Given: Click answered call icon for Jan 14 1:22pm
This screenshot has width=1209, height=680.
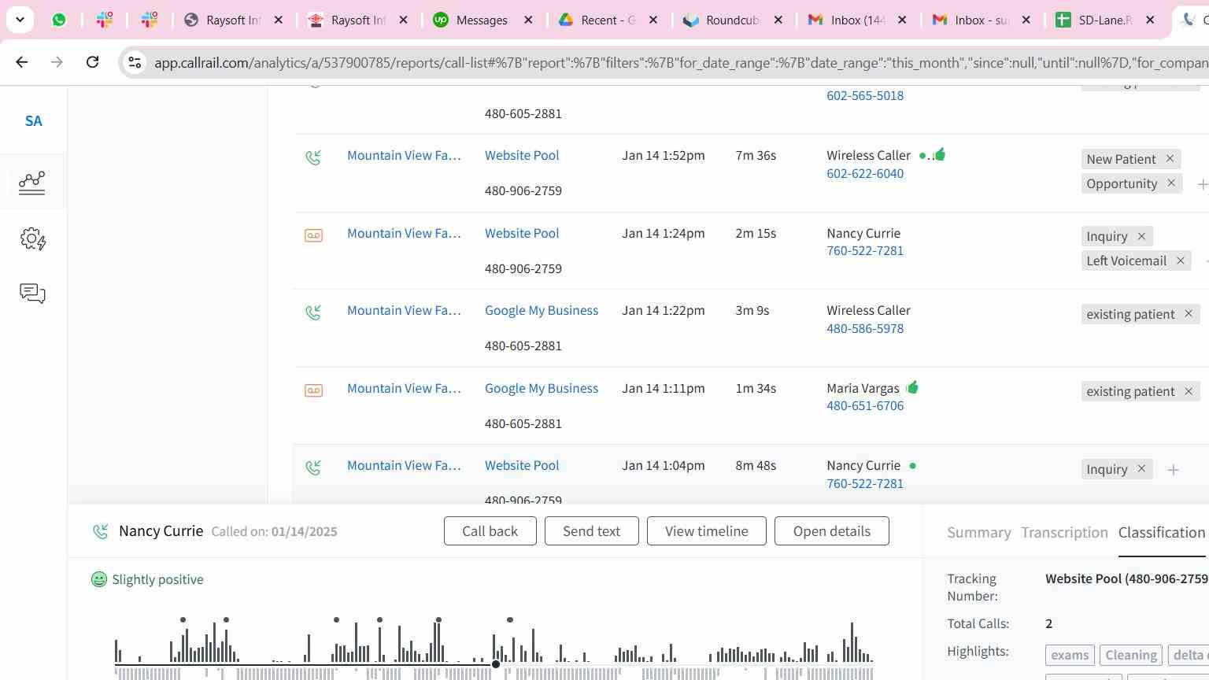Looking at the screenshot, I should (x=313, y=312).
